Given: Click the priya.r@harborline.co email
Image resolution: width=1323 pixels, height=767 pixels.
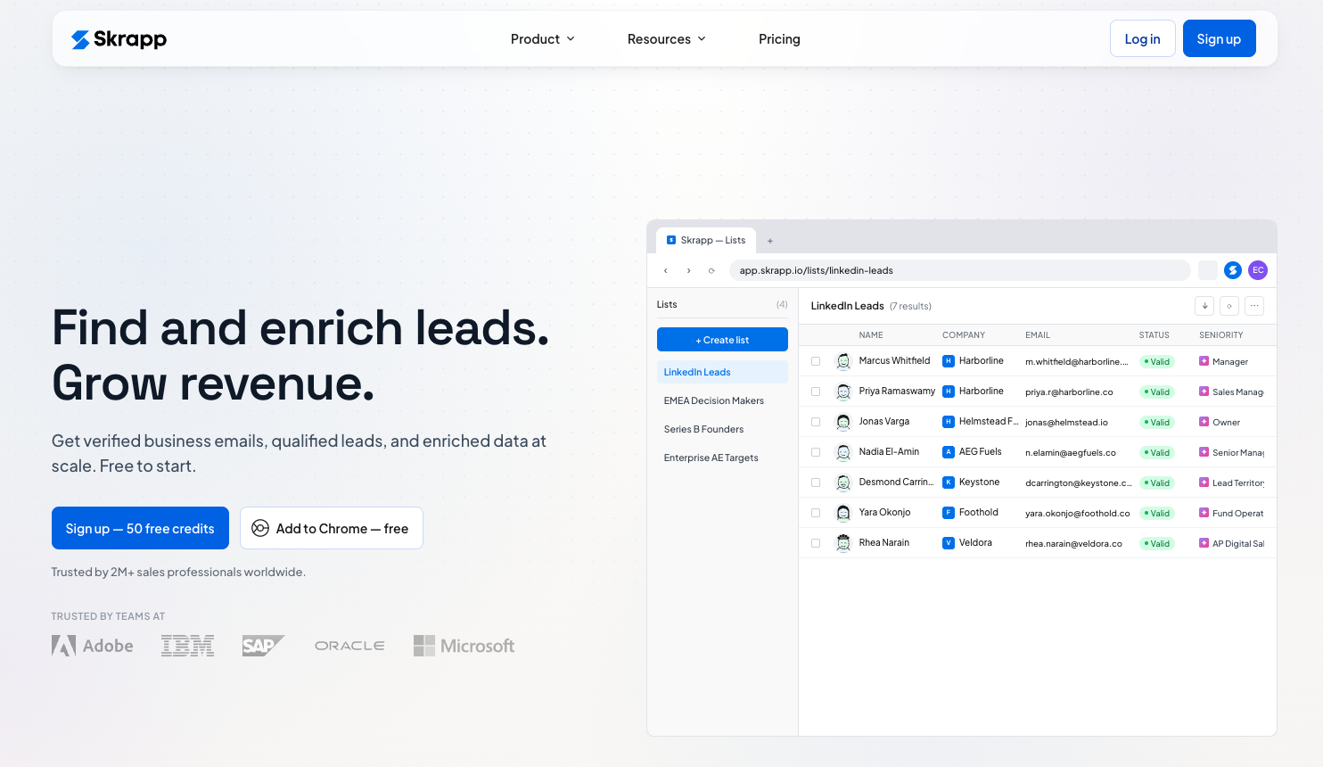Looking at the screenshot, I should click(x=1069, y=392).
